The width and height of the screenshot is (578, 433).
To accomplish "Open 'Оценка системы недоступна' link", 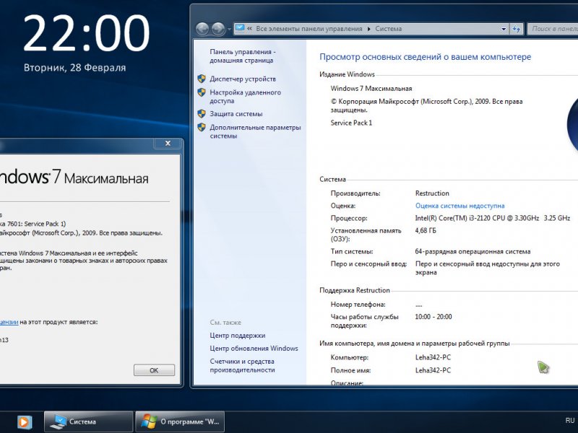I will pos(460,206).
